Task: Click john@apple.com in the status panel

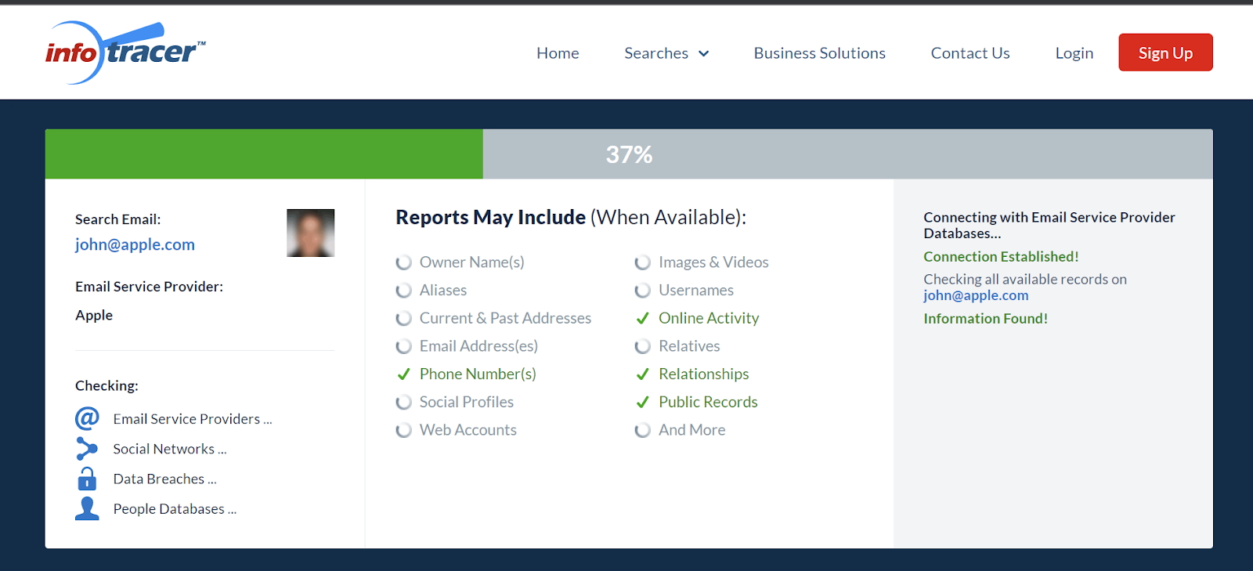Action: [976, 295]
